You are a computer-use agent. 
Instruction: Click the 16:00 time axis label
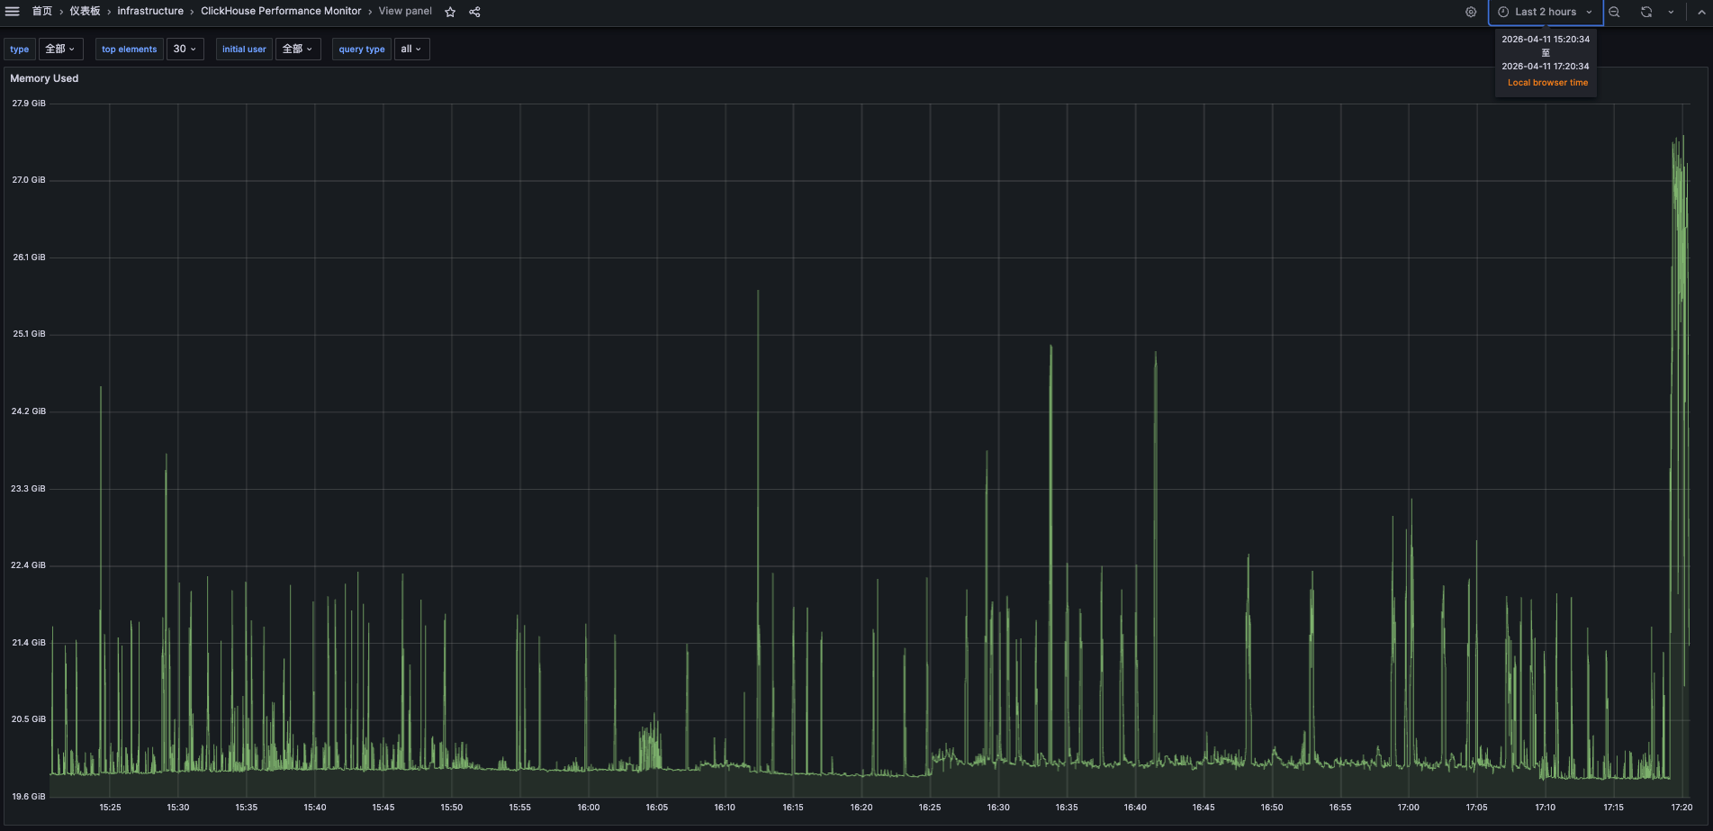(x=589, y=808)
